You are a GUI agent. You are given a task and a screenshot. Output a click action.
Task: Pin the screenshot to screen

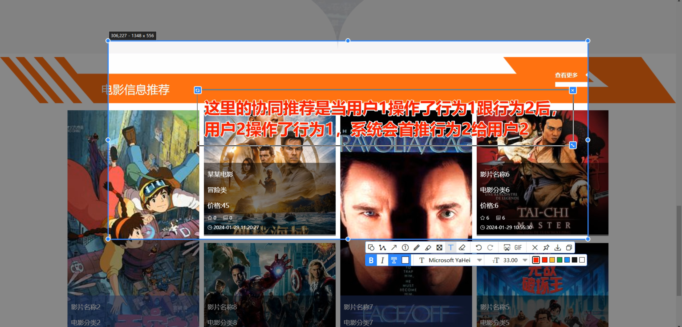tap(546, 248)
